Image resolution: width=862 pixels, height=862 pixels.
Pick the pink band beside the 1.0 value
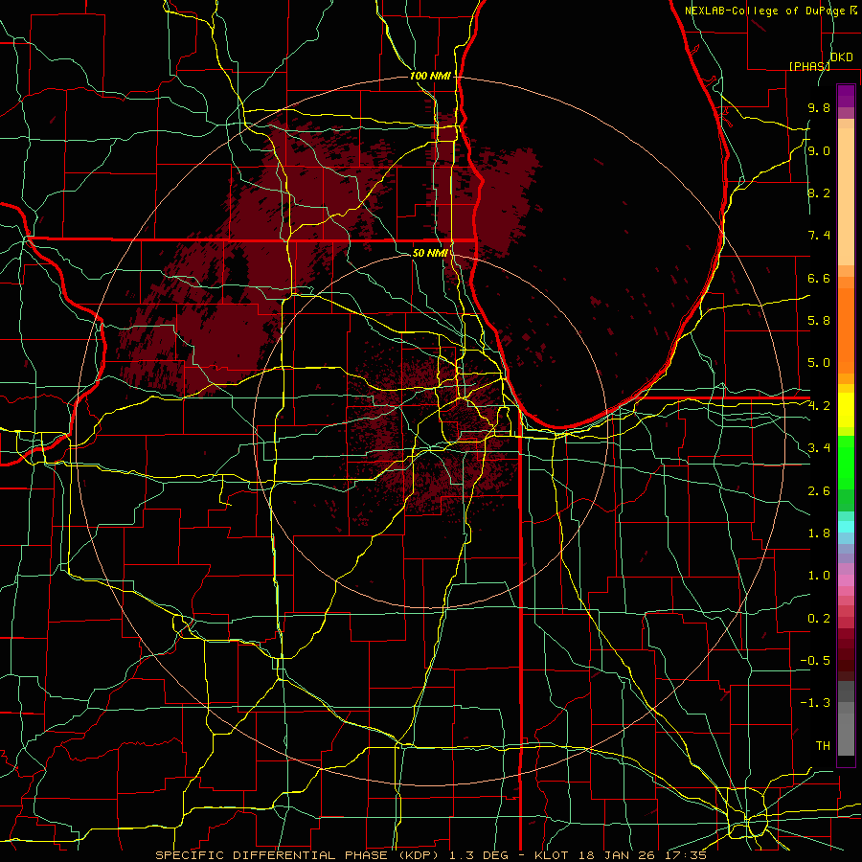846,580
